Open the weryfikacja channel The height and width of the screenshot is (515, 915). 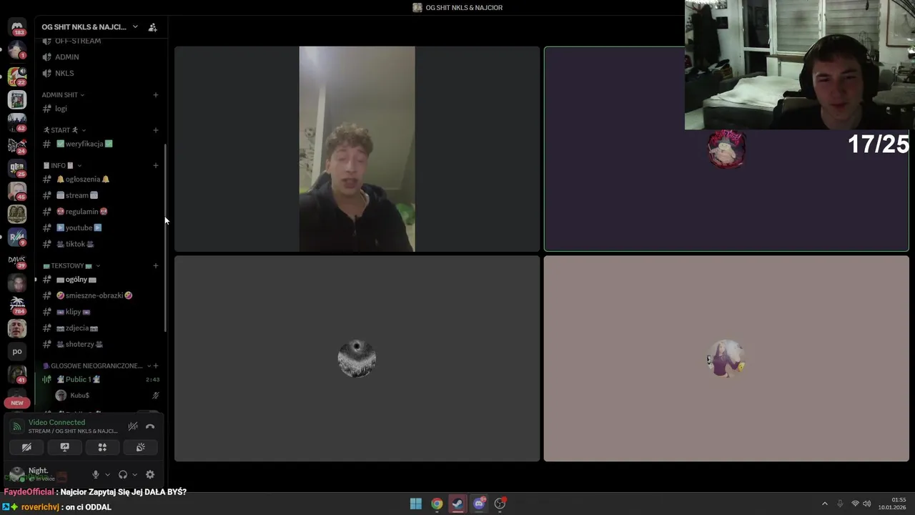click(x=100, y=144)
